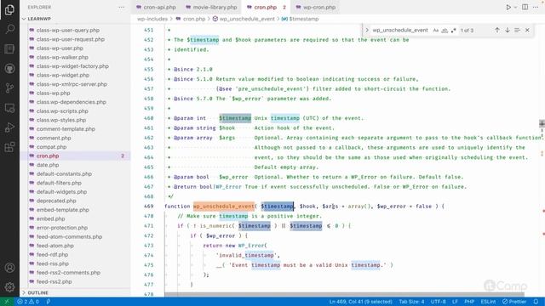
Task: Click the wp_unschedule_event function name on line 469
Action: tap(223, 207)
